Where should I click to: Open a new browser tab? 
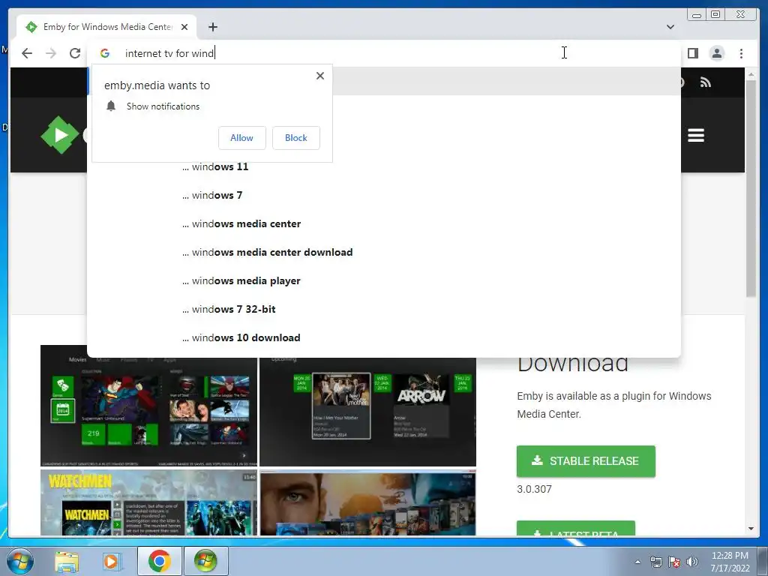click(212, 27)
